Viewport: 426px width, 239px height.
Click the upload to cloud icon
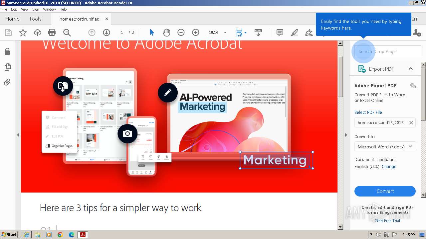point(38,33)
